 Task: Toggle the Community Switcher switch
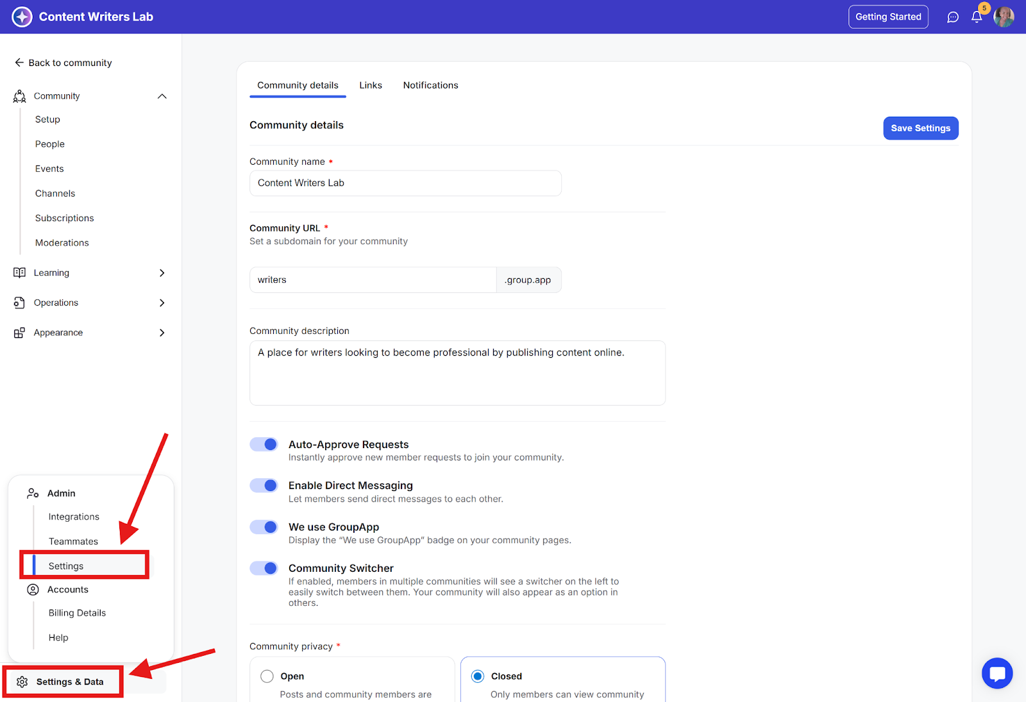coord(264,568)
